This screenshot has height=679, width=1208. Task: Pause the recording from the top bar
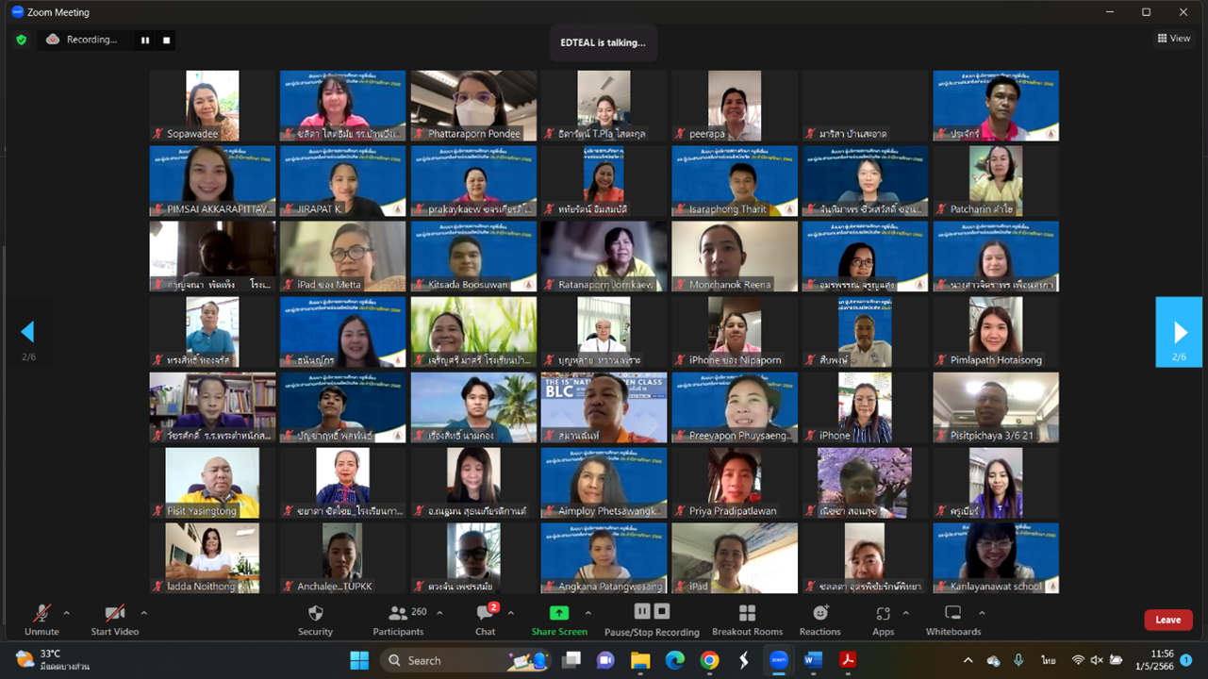tap(145, 40)
